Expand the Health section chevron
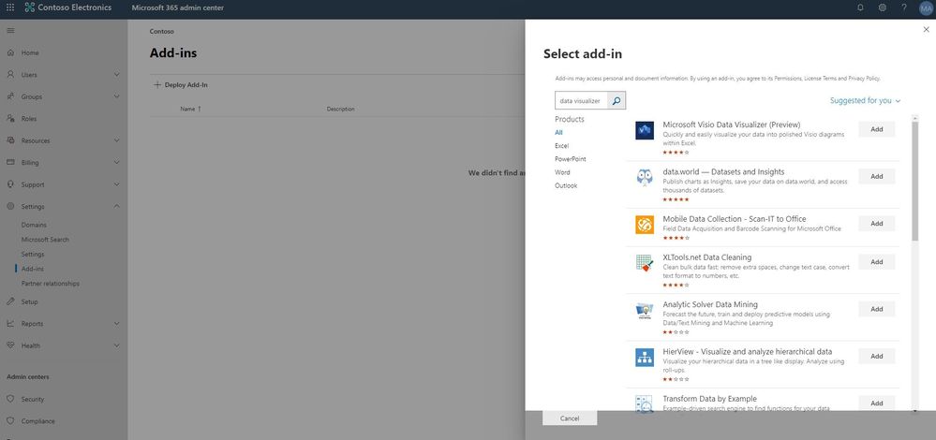The width and height of the screenshot is (936, 440). [116, 345]
